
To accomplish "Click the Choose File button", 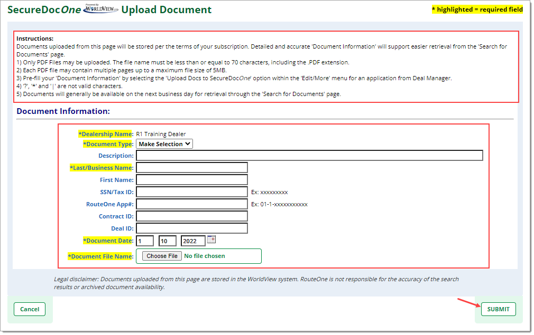I will (x=162, y=256).
